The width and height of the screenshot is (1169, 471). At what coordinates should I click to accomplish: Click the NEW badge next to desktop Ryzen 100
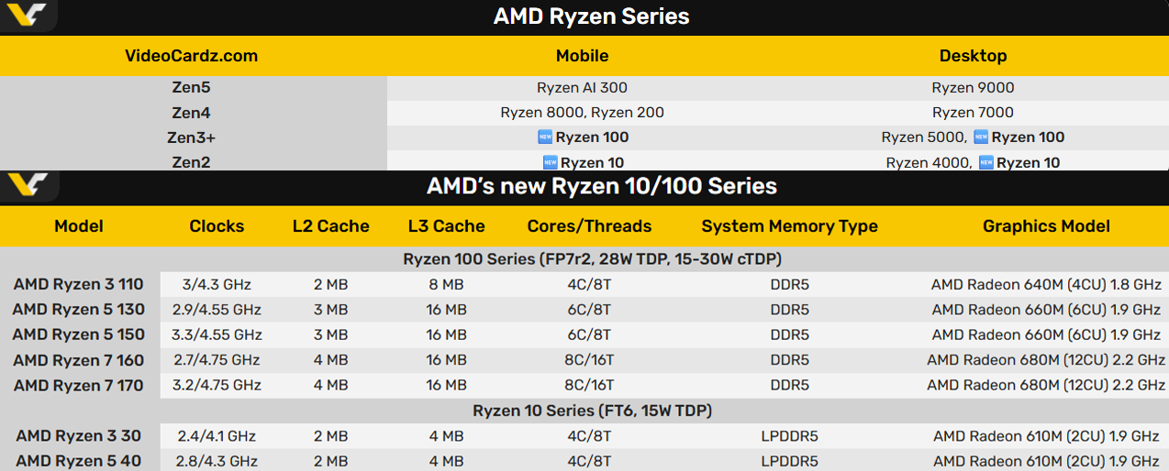pyautogui.click(x=981, y=137)
